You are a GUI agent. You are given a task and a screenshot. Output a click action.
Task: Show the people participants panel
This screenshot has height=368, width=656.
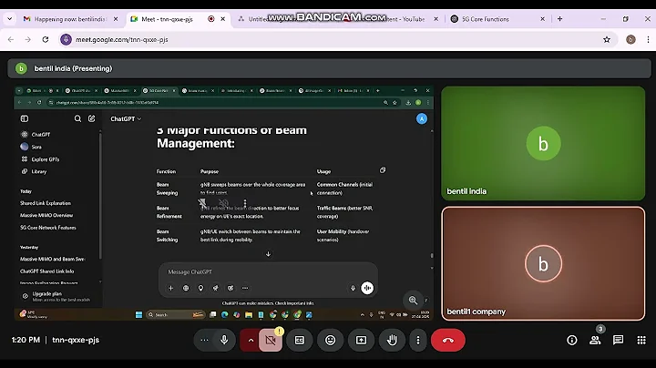(x=595, y=340)
